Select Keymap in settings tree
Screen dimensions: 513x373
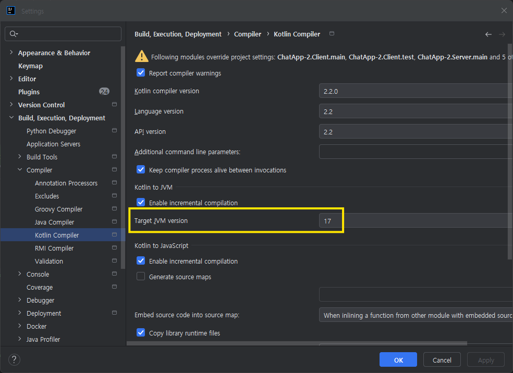(30, 66)
